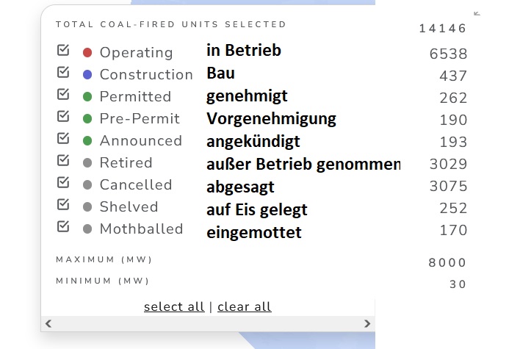509x349 pixels.
Task: Uncheck the Retired checkbox
Action: coord(63,161)
